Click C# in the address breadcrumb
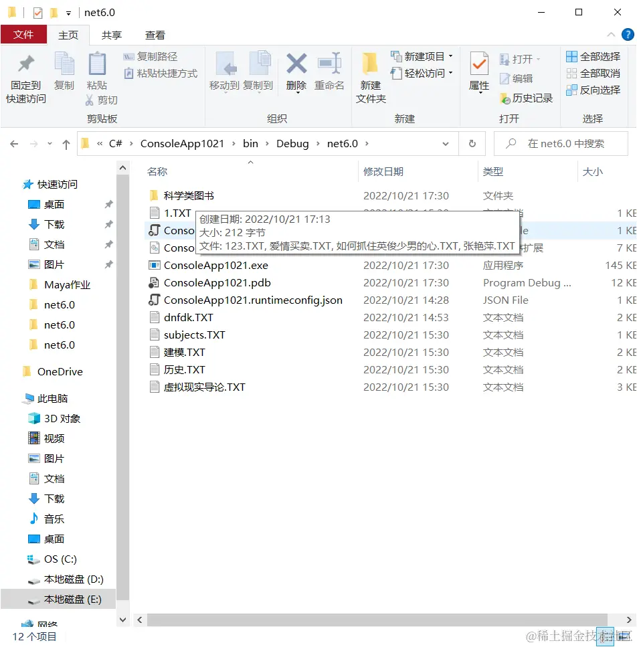This screenshot has width=637, height=647. (116, 144)
